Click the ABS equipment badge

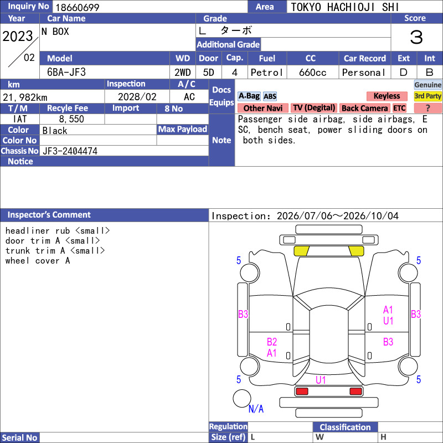(x=270, y=96)
